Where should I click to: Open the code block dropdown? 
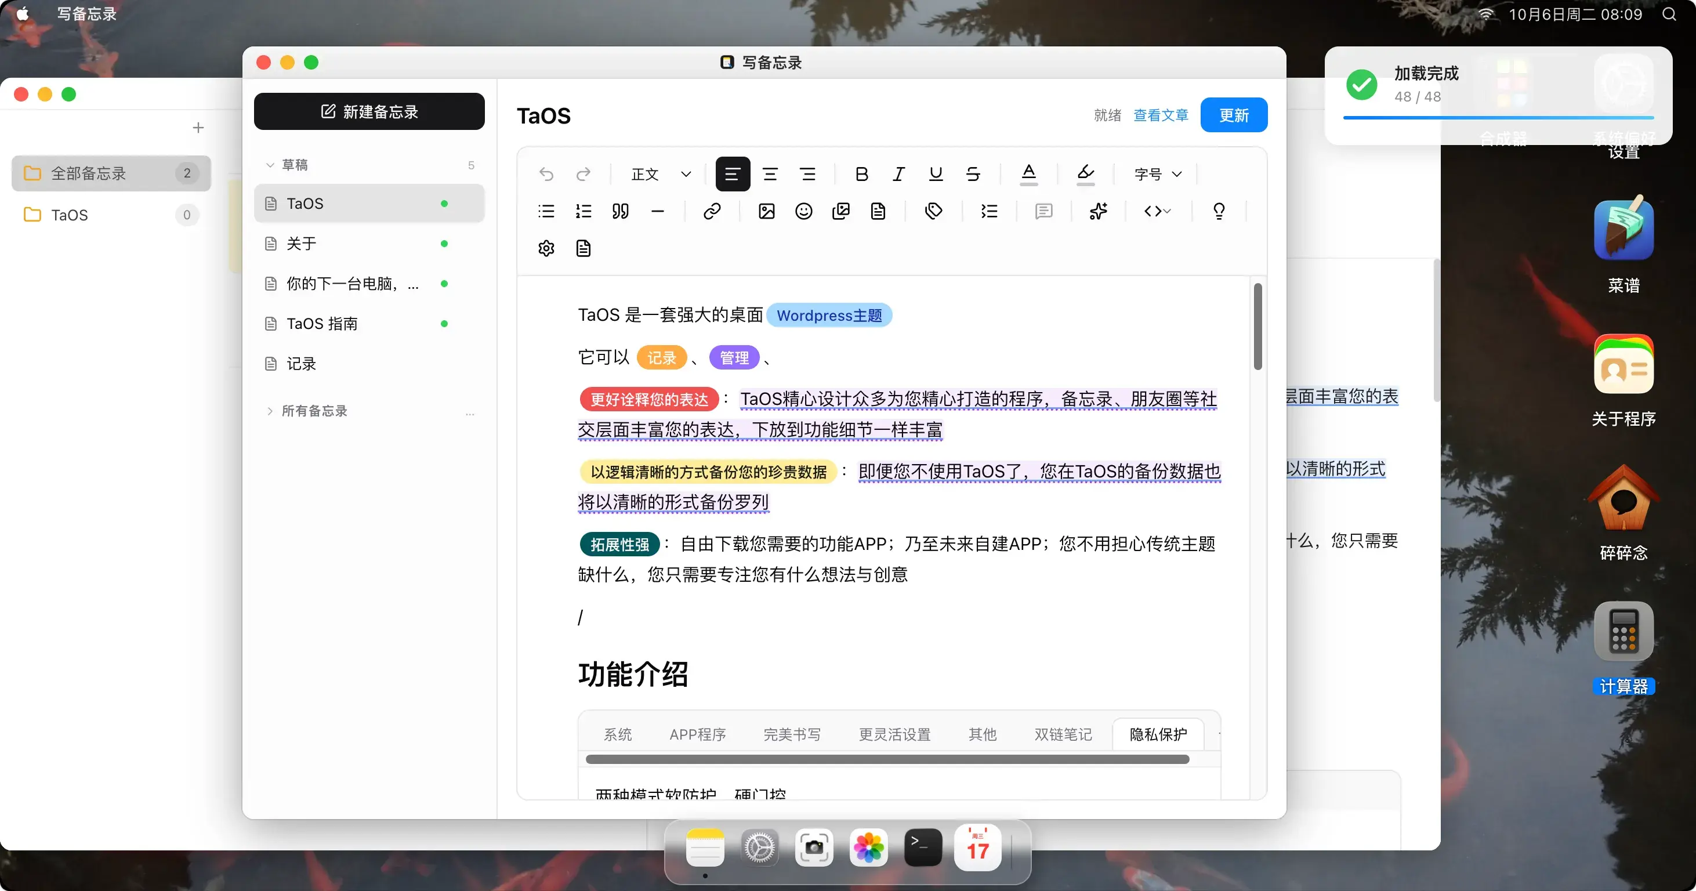pyautogui.click(x=1157, y=211)
